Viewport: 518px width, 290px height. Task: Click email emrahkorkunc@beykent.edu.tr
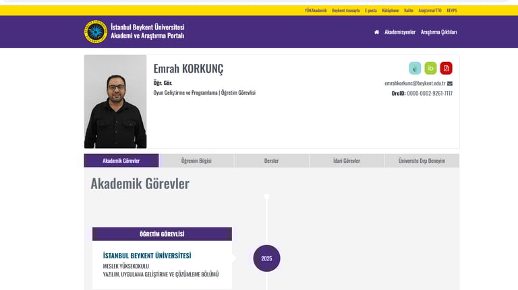415,83
